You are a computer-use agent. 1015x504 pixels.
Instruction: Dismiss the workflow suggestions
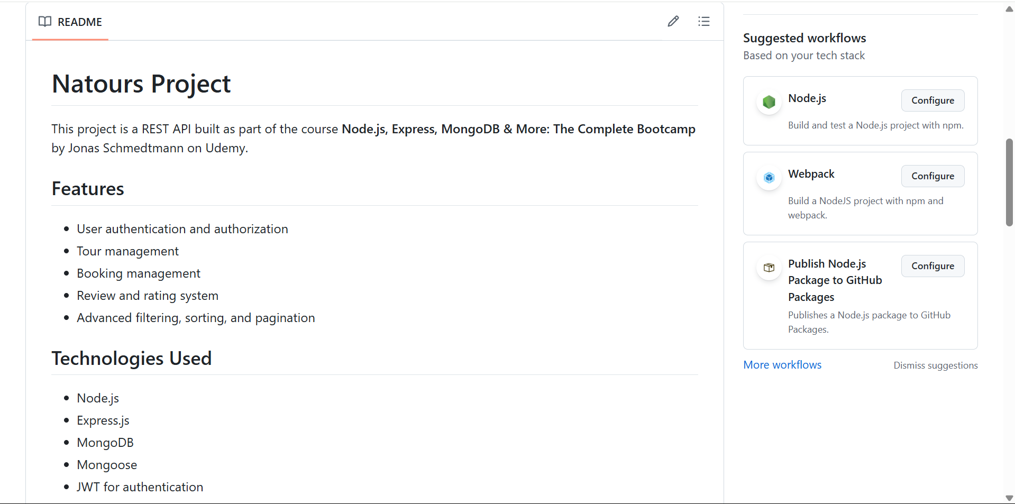[935, 365]
